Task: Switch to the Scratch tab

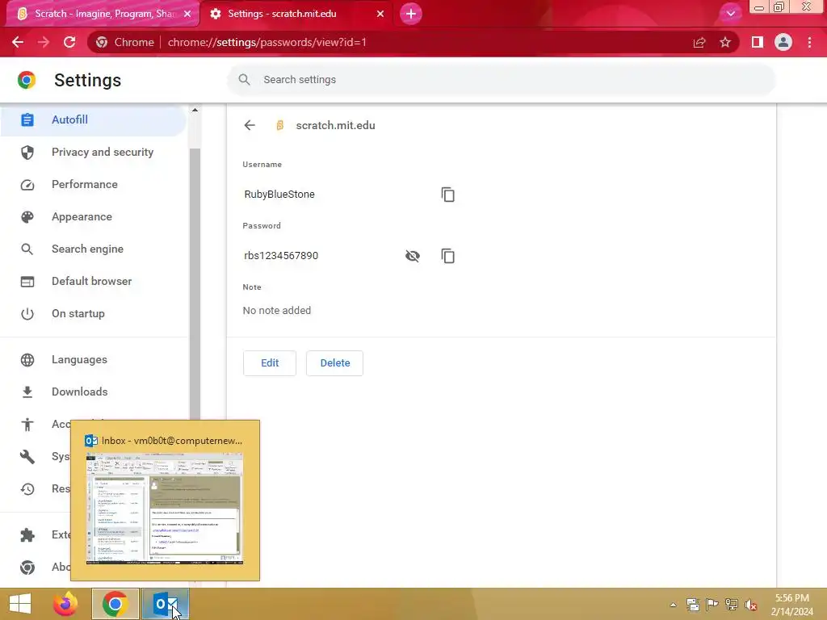Action: (x=103, y=14)
